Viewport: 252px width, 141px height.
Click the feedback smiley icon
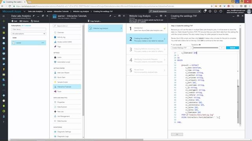tap(215, 11)
